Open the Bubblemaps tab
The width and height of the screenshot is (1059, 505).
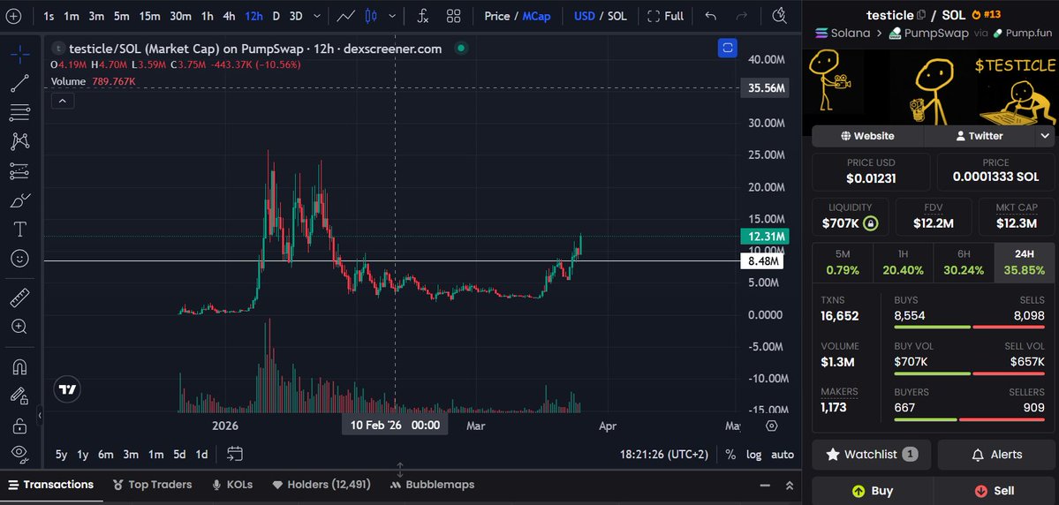tap(432, 485)
